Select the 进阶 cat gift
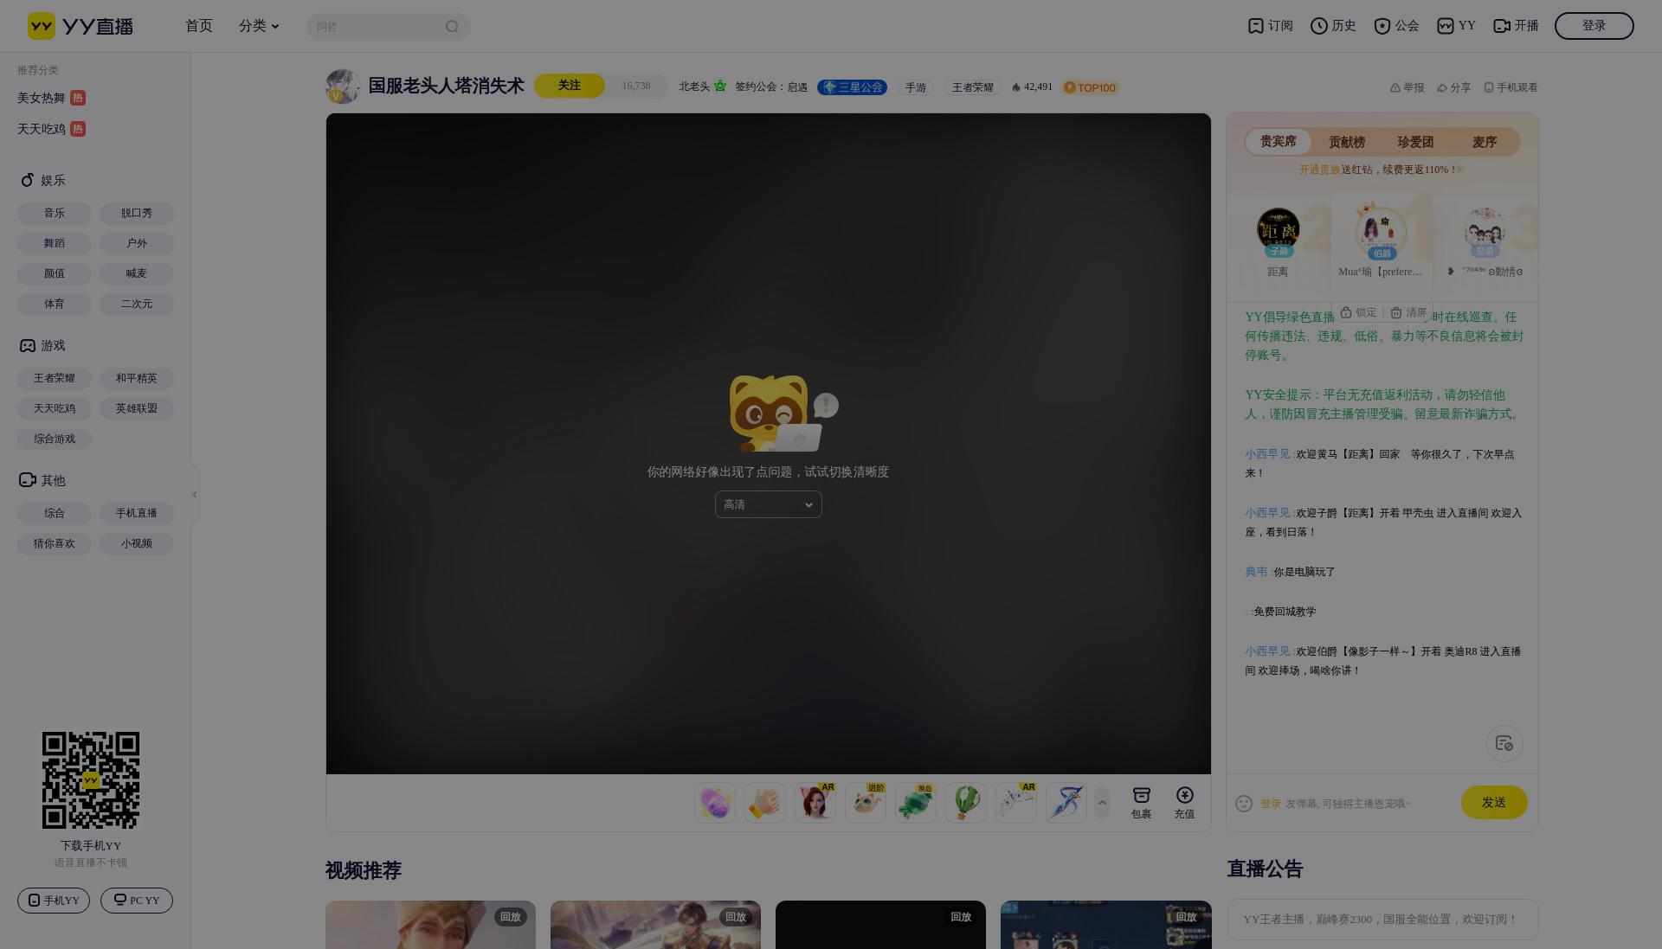Viewport: 1662px width, 949px height. pyautogui.click(x=866, y=803)
